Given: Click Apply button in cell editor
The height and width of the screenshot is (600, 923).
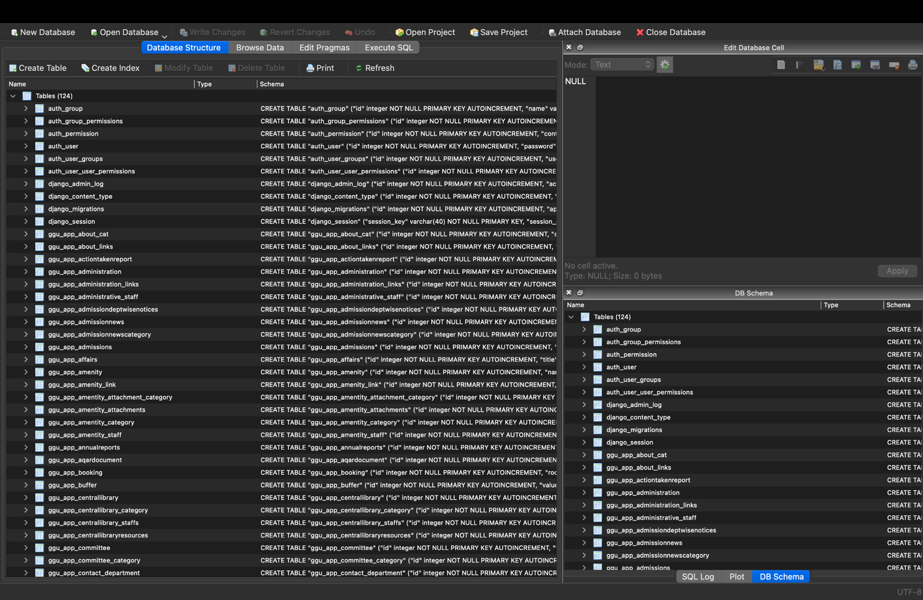Looking at the screenshot, I should coord(897,271).
